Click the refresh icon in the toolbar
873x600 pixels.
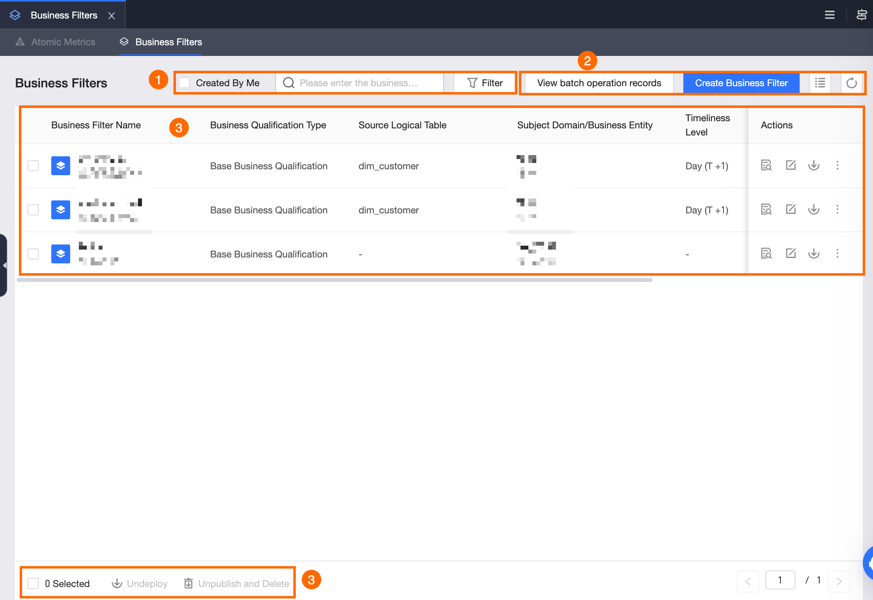tap(851, 83)
